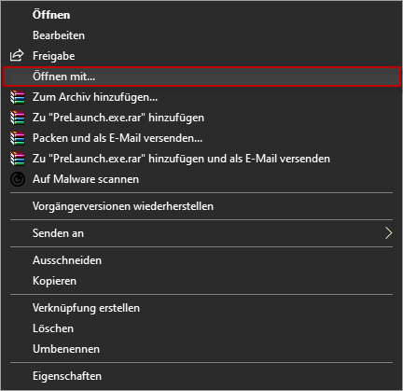Expand the Senden an submenu arrow
Screen dimensions: 403x391
[388, 233]
